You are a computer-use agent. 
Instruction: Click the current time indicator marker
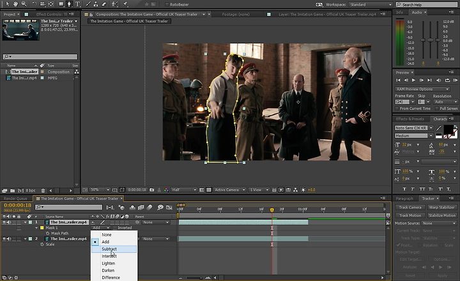point(272,209)
